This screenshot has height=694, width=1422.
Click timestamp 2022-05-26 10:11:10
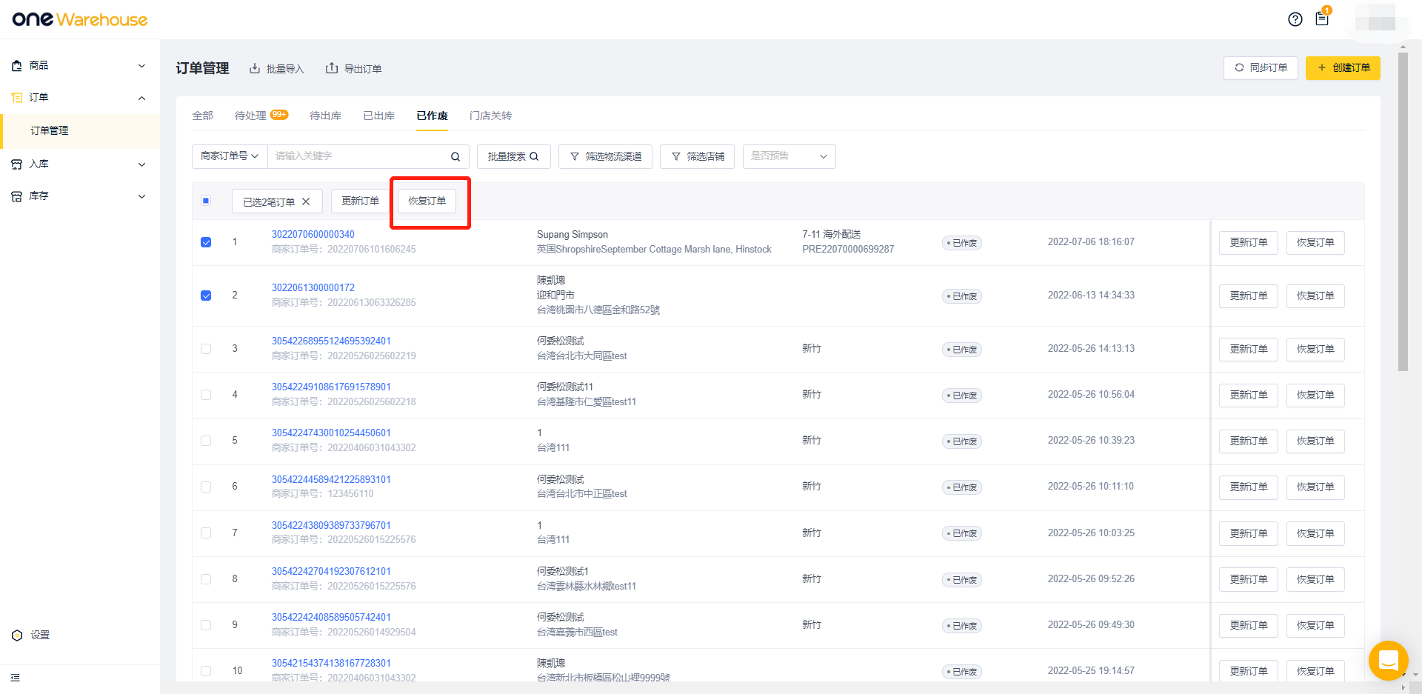tap(1090, 486)
